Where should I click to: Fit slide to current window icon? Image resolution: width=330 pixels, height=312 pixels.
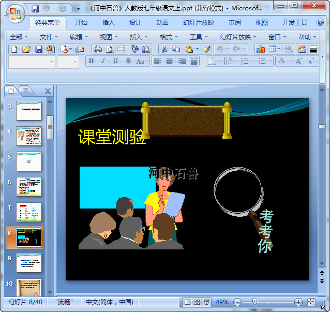[311, 302]
